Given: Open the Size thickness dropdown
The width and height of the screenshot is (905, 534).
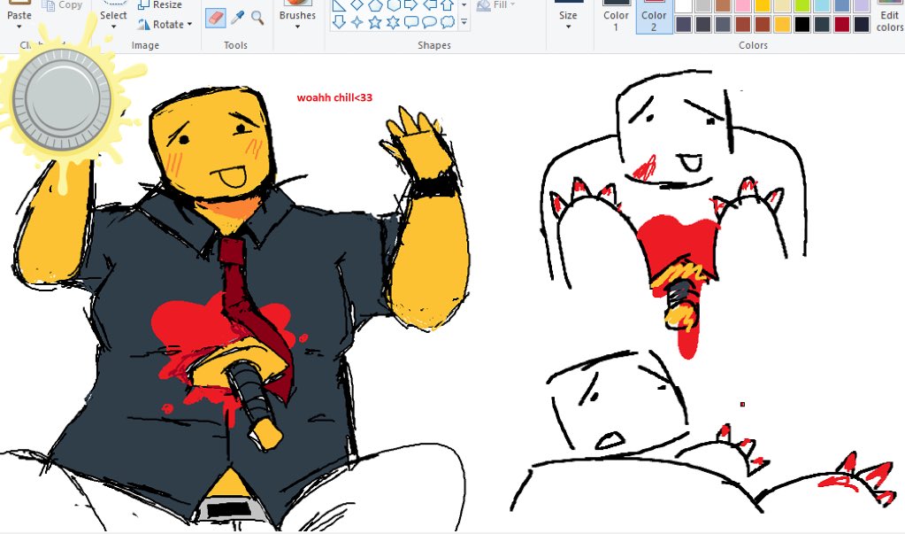Looking at the screenshot, I should 568,27.
